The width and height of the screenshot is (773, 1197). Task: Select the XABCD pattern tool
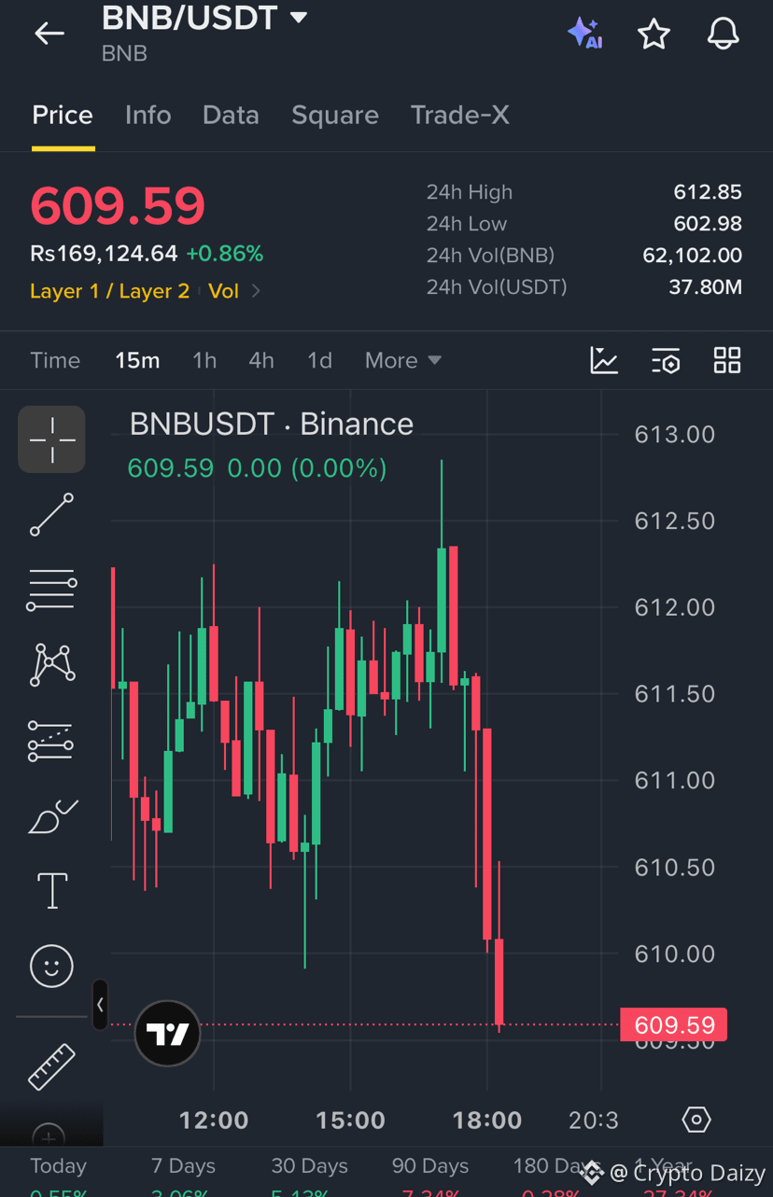pos(51,664)
